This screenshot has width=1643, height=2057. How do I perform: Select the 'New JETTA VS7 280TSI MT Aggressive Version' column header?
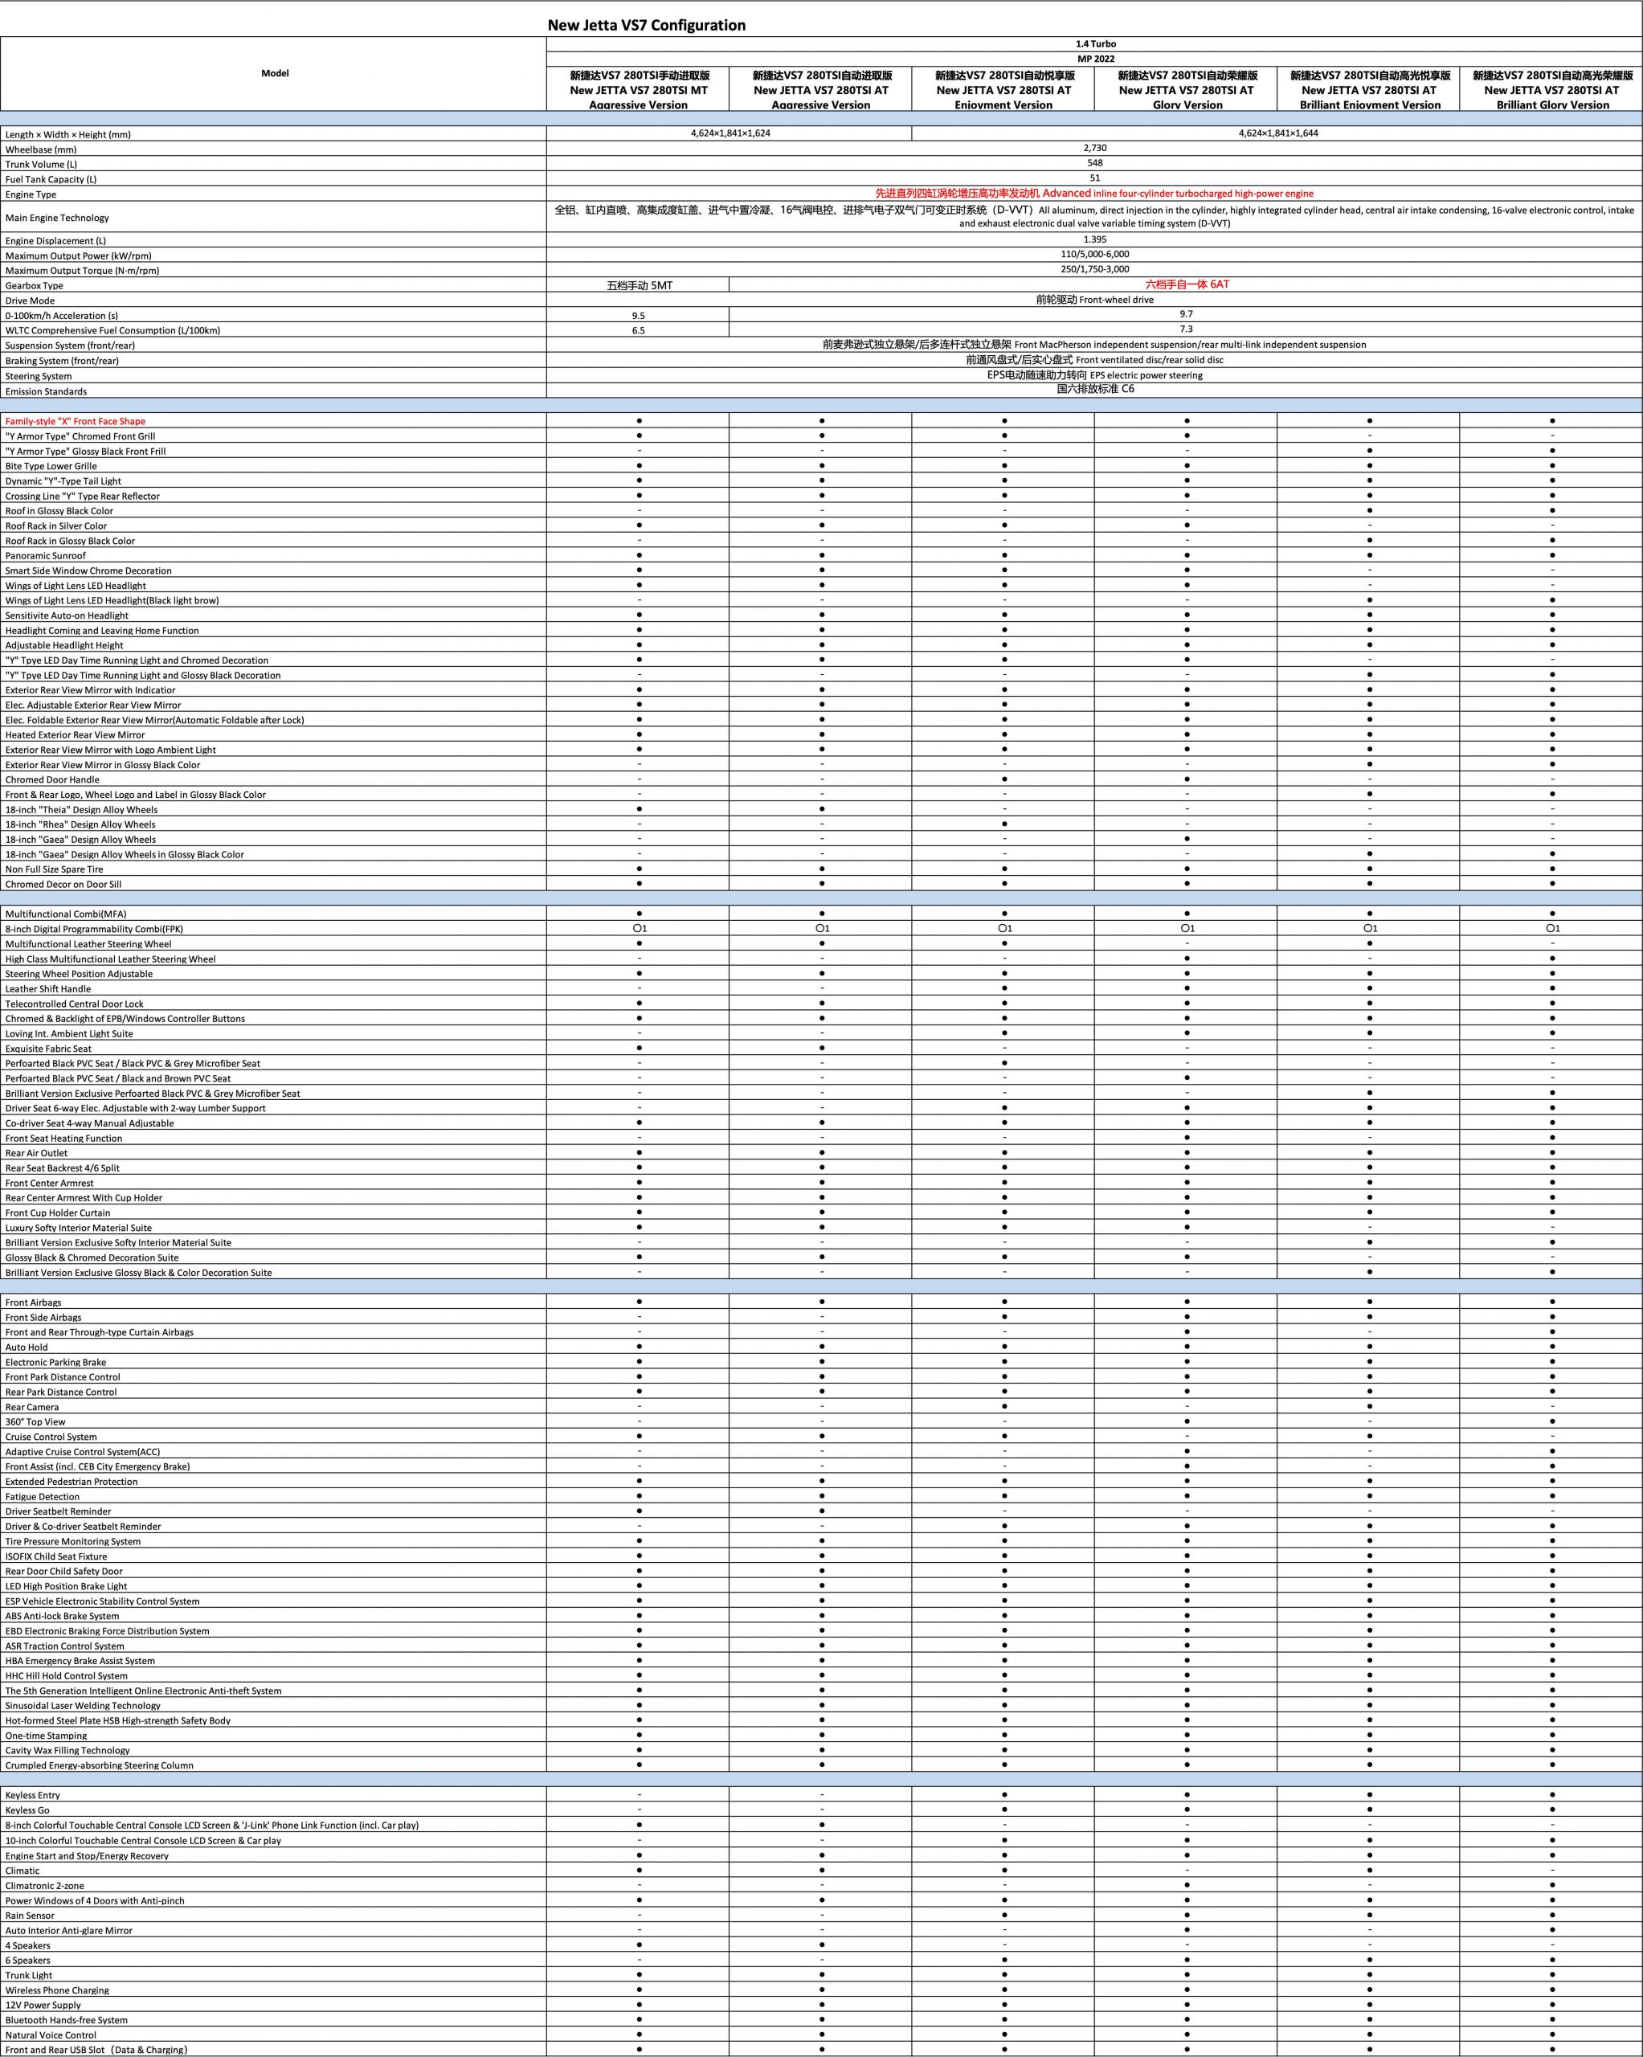click(638, 90)
